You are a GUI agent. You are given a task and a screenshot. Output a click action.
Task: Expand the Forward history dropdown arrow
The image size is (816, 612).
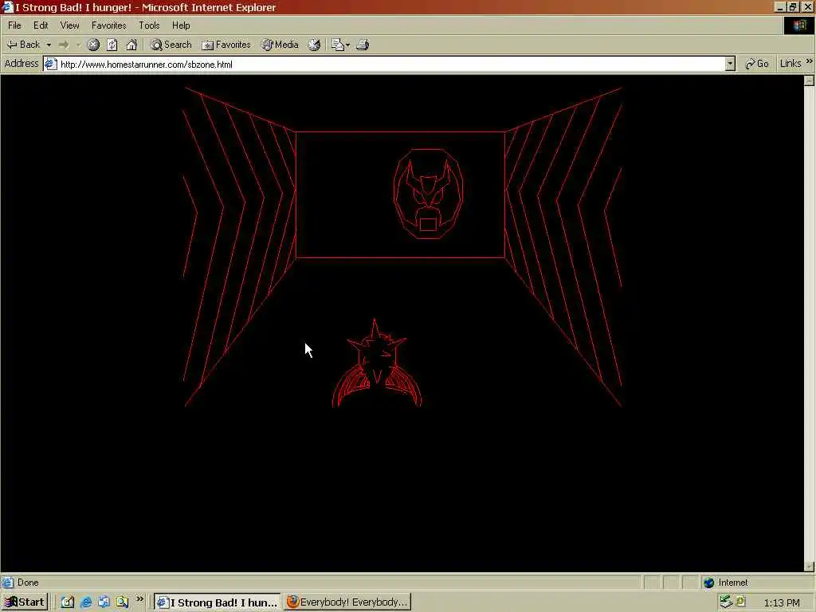pos(78,45)
